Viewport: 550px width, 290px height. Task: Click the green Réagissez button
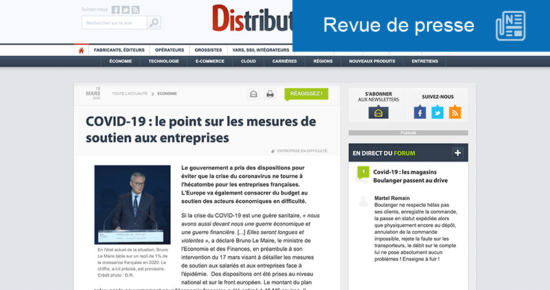306,94
